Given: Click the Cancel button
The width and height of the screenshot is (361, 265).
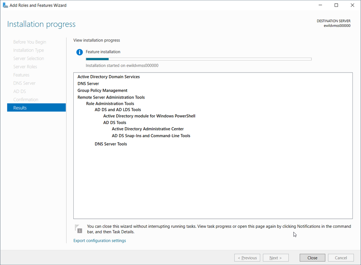Looking at the screenshot, I should (341, 258).
